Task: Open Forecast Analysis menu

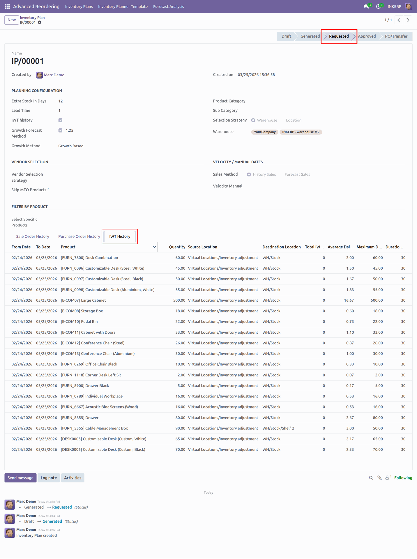Action: [168, 6]
